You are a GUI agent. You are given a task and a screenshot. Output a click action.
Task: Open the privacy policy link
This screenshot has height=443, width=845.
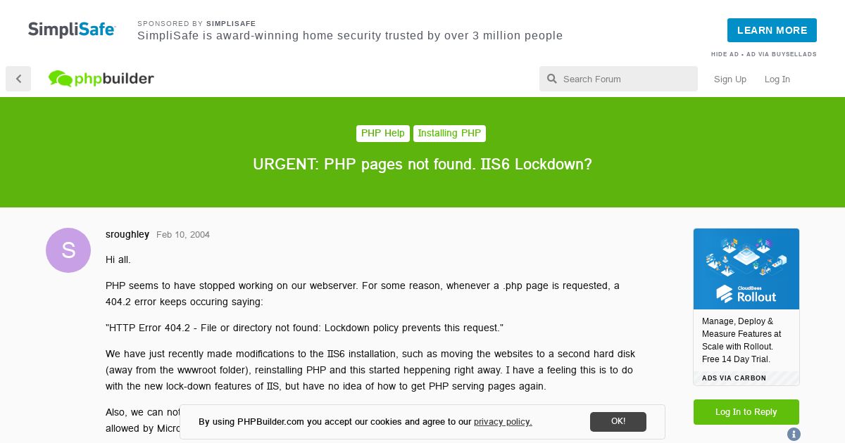point(503,422)
